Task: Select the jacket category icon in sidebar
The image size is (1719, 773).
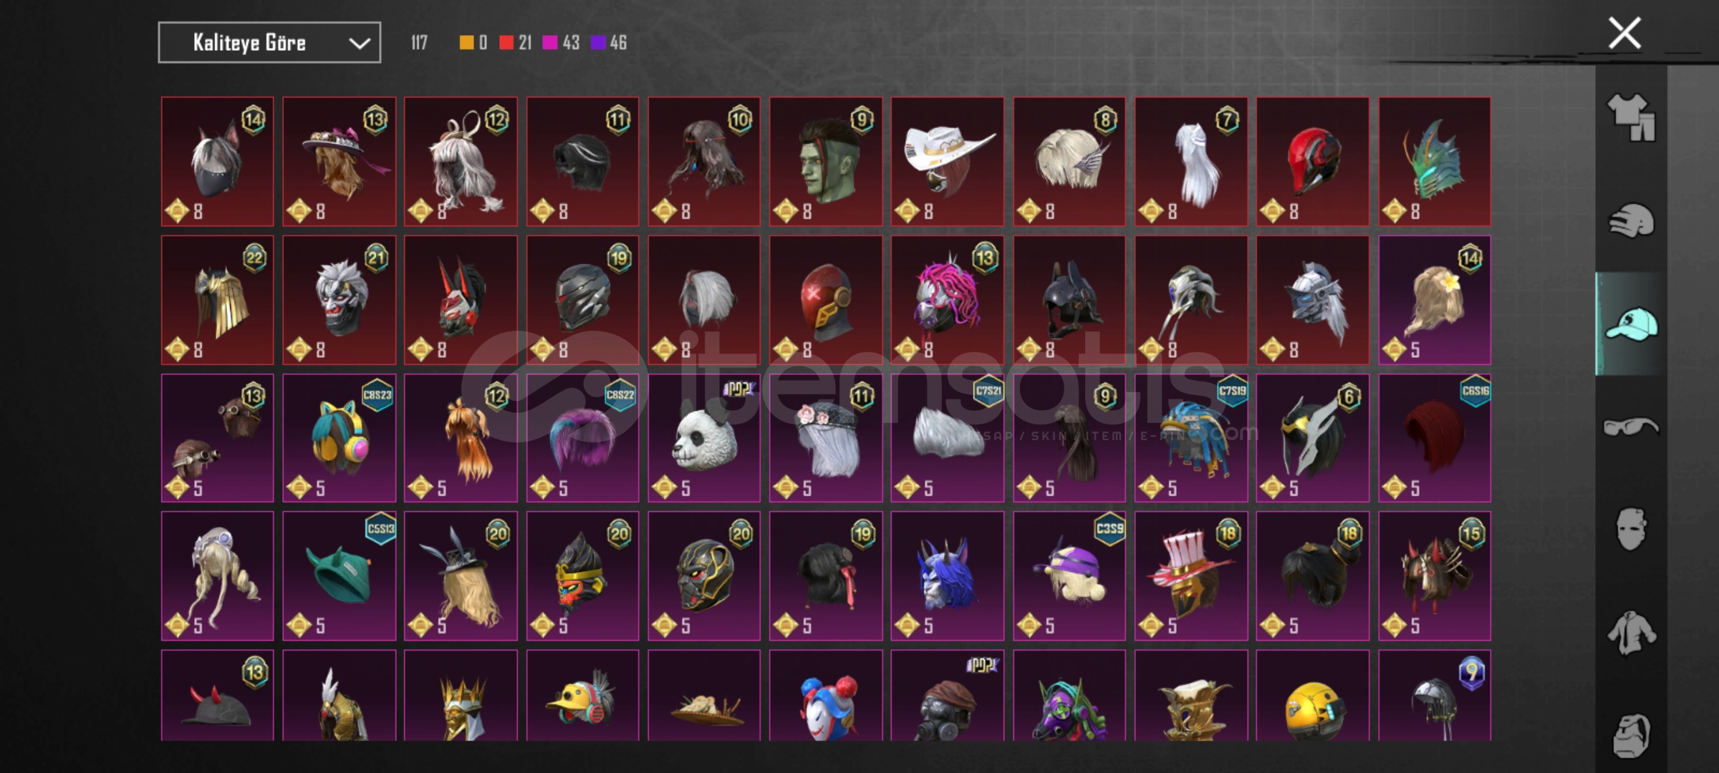Action: (x=1632, y=633)
